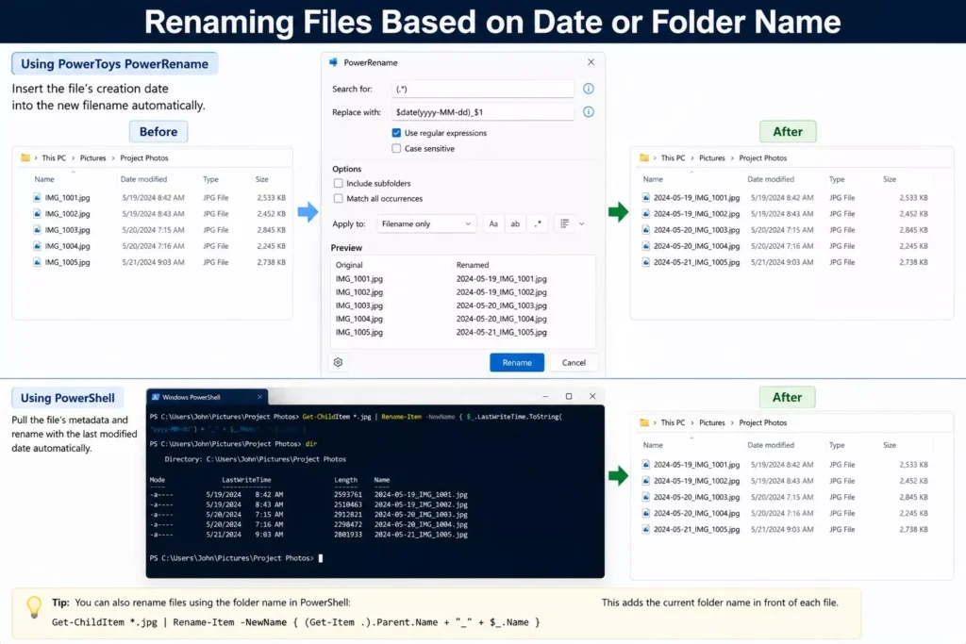Click folder icon in the PowerShell After pane address bar
The width and height of the screenshot is (966, 644).
click(x=644, y=422)
